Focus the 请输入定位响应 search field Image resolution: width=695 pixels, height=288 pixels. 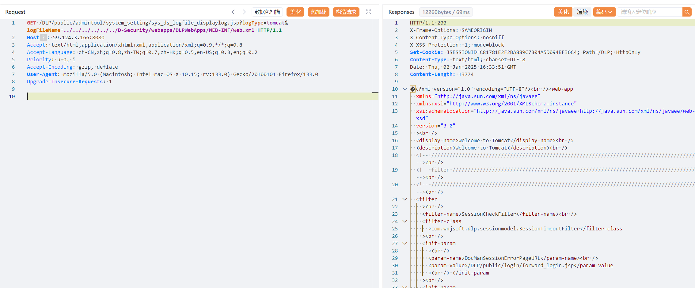(x=650, y=12)
